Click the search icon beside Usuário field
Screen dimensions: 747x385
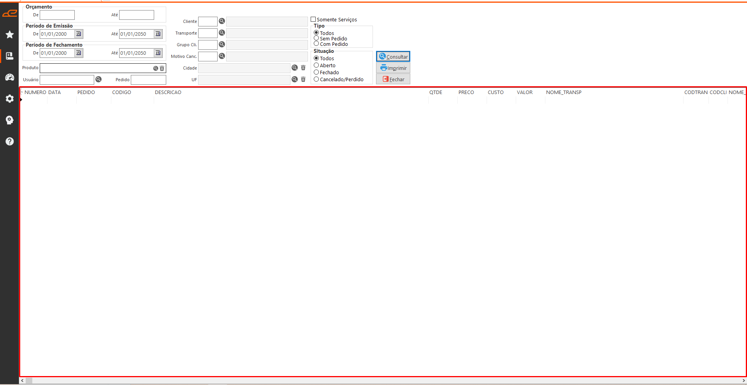(99, 79)
